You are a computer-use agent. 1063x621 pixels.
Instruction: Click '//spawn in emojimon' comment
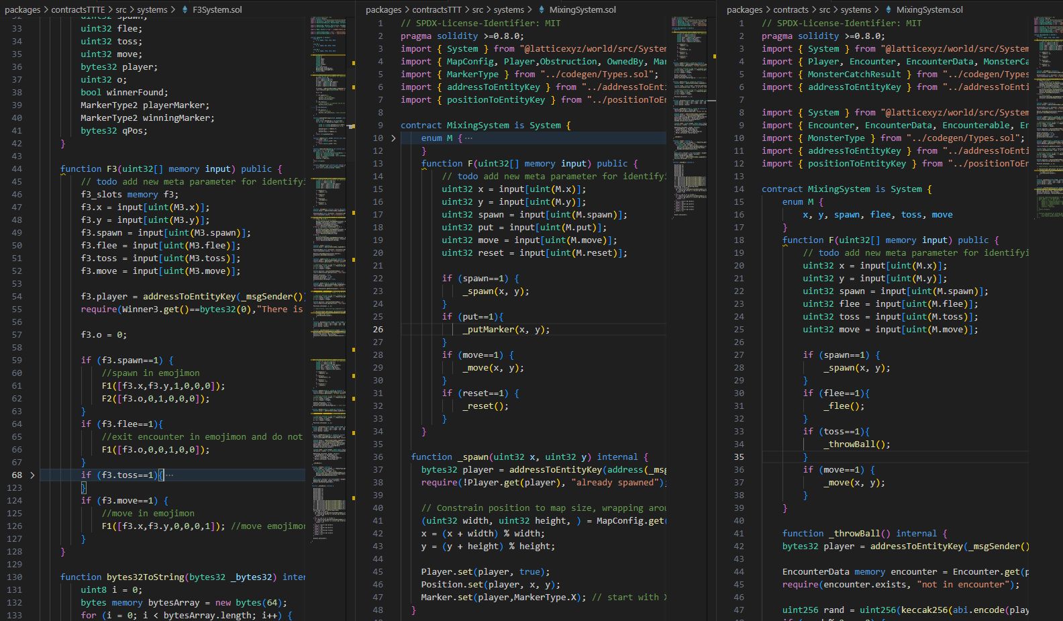click(x=150, y=373)
